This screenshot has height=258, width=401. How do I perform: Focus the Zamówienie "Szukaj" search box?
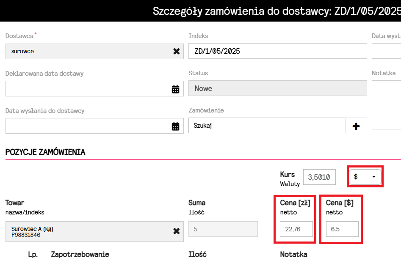click(x=267, y=126)
